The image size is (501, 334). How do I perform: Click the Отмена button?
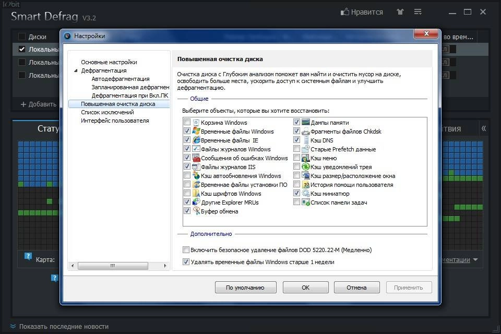point(356,288)
